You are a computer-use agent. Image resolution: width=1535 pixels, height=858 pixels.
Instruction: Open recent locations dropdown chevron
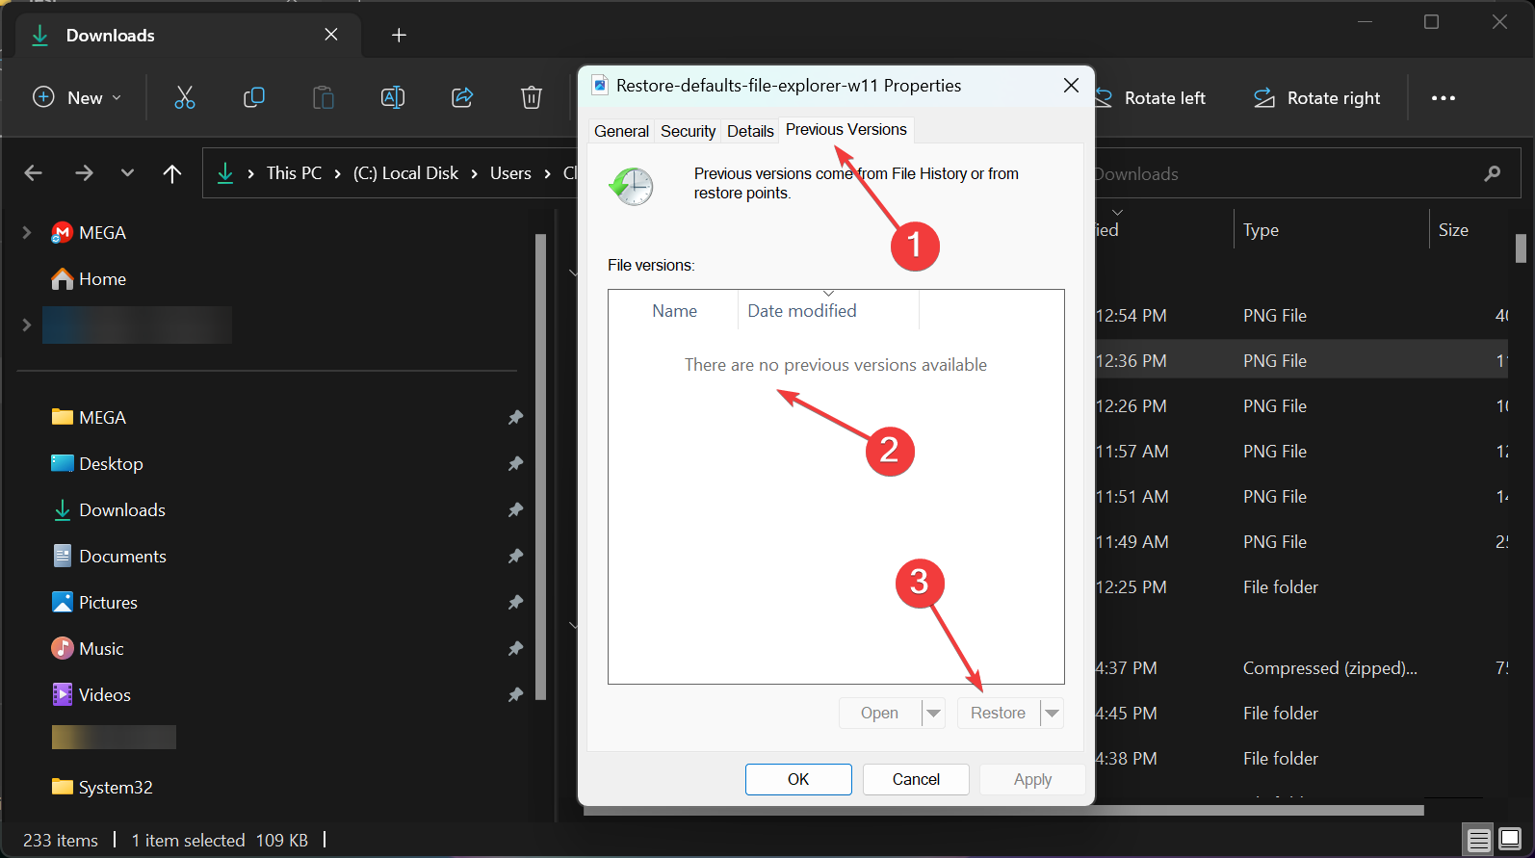tap(127, 173)
